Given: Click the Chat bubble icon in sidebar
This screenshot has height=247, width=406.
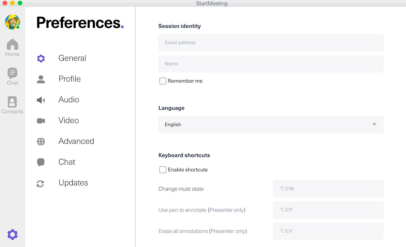Looking at the screenshot, I should coord(41,162).
